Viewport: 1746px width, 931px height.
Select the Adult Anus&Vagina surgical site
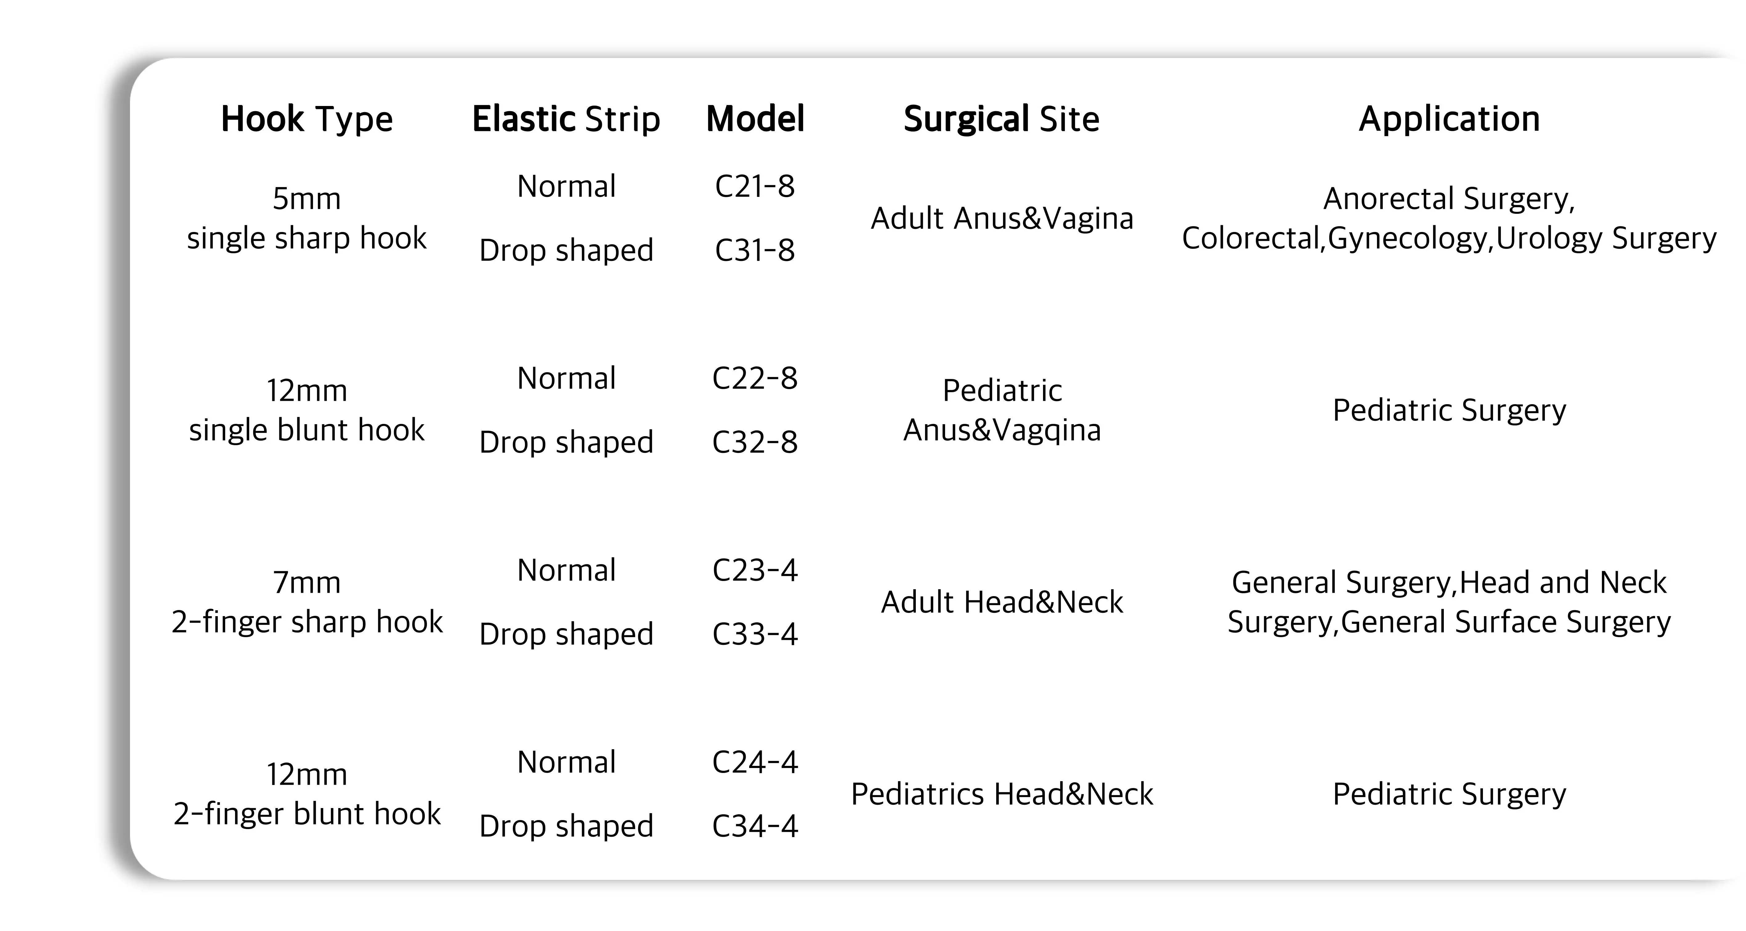(1002, 218)
